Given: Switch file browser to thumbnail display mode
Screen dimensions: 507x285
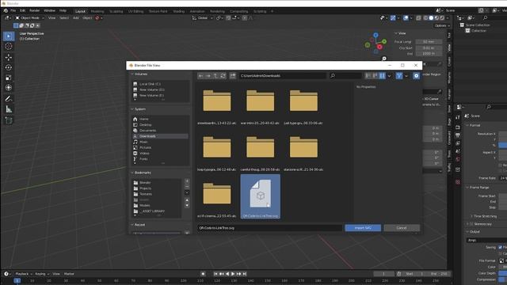Looking at the screenshot, I should tap(382, 76).
